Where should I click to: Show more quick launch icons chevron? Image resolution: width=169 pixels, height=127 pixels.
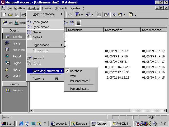[45, 123]
